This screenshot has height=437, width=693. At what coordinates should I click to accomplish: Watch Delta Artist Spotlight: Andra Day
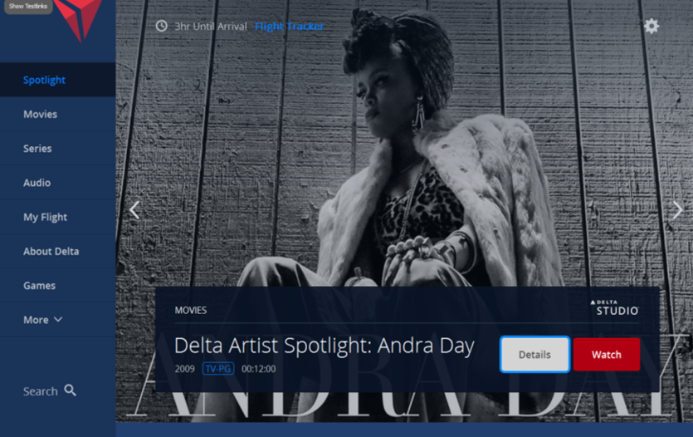click(607, 354)
